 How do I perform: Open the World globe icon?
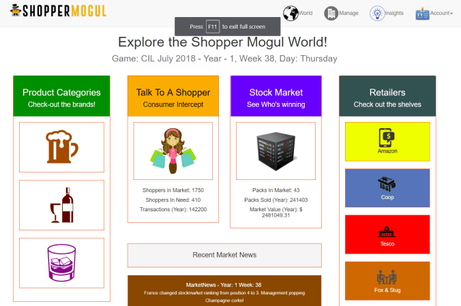[x=291, y=13]
